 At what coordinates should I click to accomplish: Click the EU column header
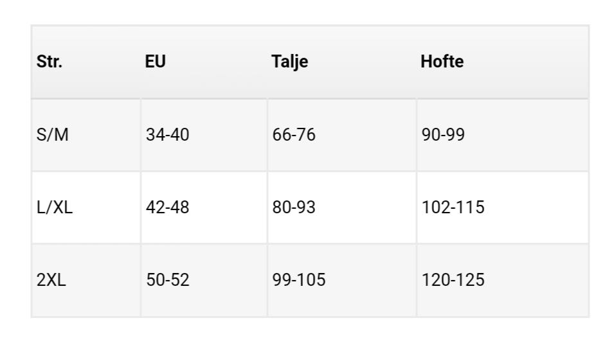[x=156, y=62]
